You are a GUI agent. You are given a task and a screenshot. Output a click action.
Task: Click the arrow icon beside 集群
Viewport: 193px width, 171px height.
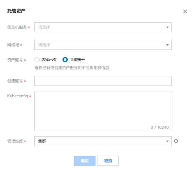[x=167, y=141]
